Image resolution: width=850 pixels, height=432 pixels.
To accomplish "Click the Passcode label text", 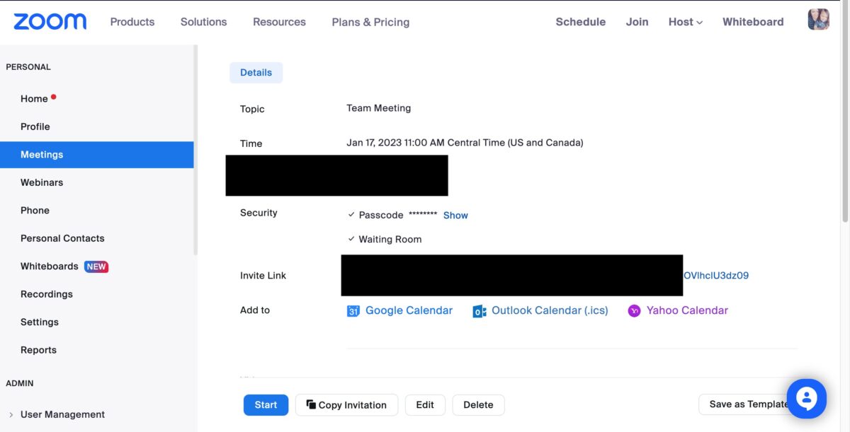I will point(381,216).
